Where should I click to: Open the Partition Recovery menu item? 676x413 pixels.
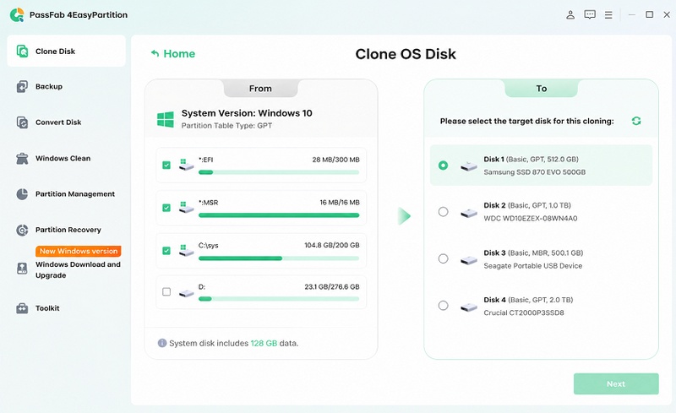pos(67,230)
